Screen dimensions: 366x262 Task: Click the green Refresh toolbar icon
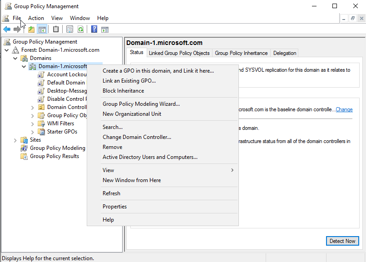[80, 30]
